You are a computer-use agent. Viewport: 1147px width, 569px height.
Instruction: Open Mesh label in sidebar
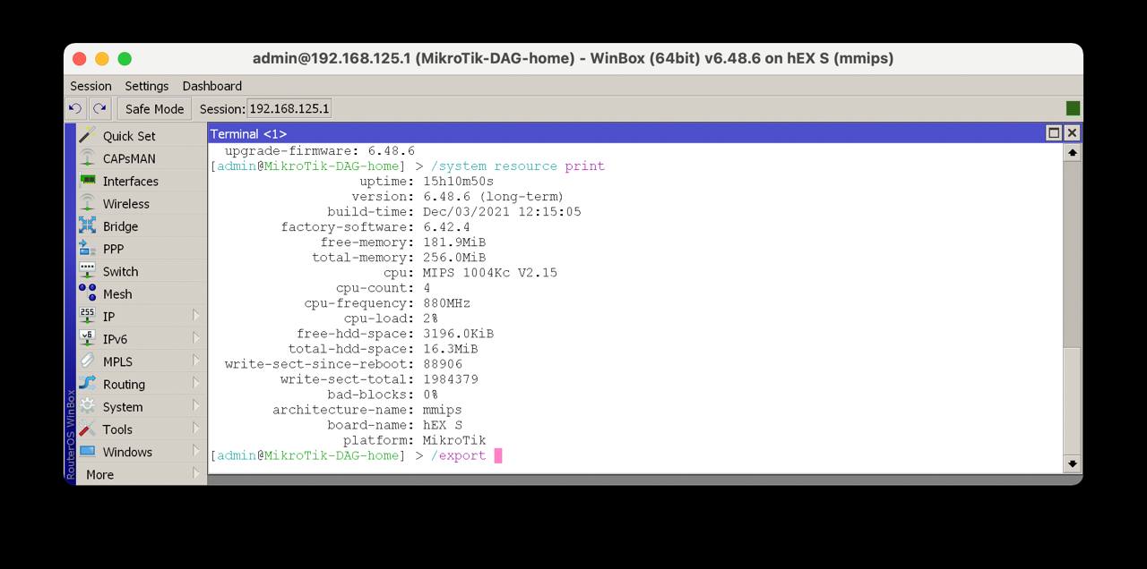point(117,293)
